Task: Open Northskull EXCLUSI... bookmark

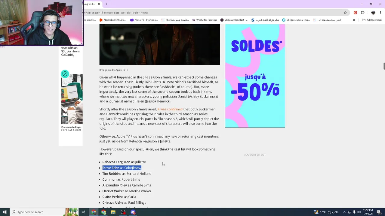Action: (113, 20)
